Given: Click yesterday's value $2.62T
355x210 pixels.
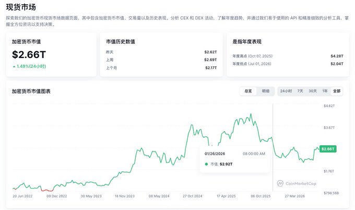Looking at the screenshot, I should pyautogui.click(x=210, y=52).
